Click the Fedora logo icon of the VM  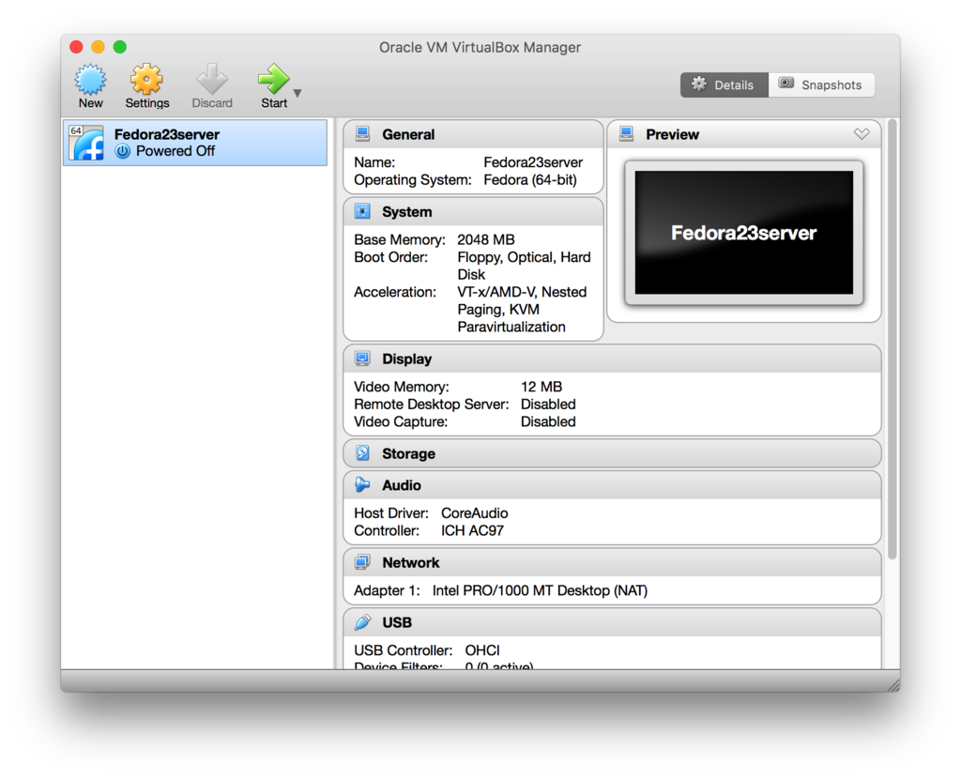[x=86, y=143]
